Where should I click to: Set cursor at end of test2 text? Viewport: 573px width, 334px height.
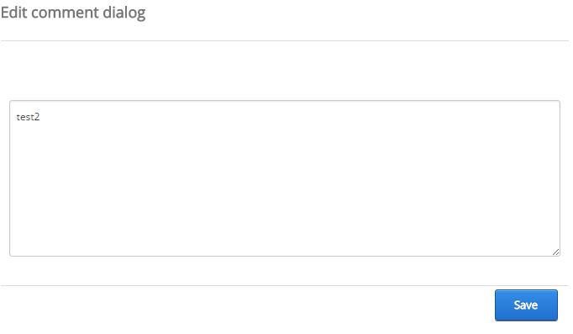[39, 117]
